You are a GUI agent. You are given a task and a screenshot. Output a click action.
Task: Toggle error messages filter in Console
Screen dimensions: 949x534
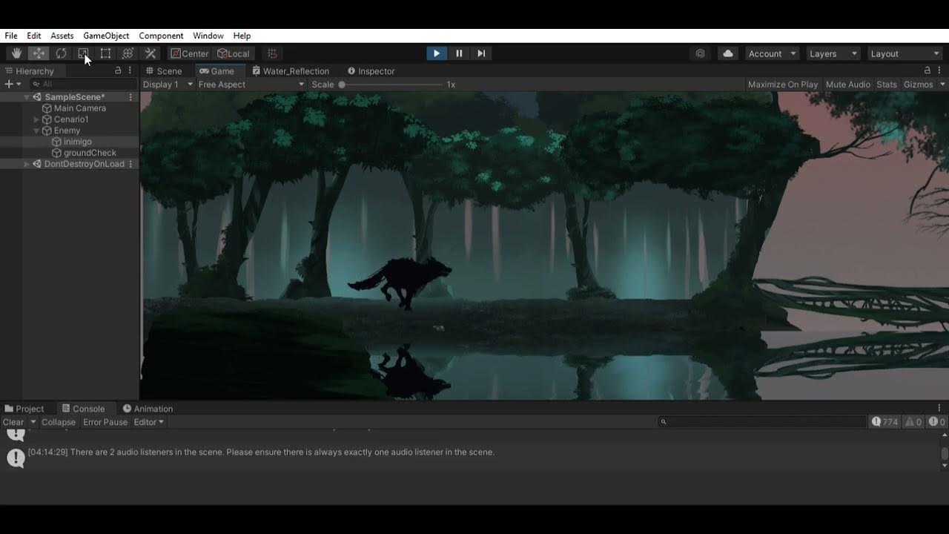(x=937, y=422)
